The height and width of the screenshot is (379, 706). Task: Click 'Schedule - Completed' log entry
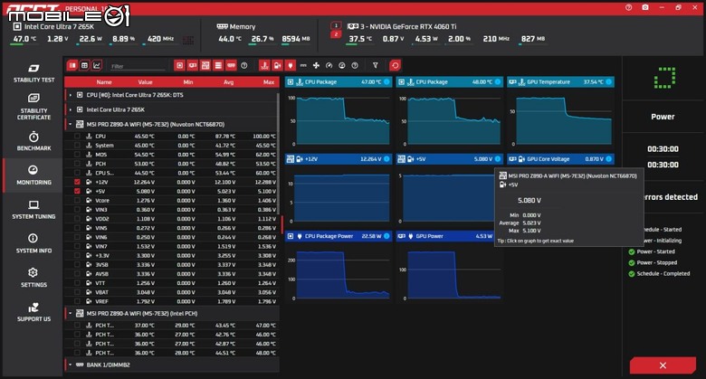(663, 273)
